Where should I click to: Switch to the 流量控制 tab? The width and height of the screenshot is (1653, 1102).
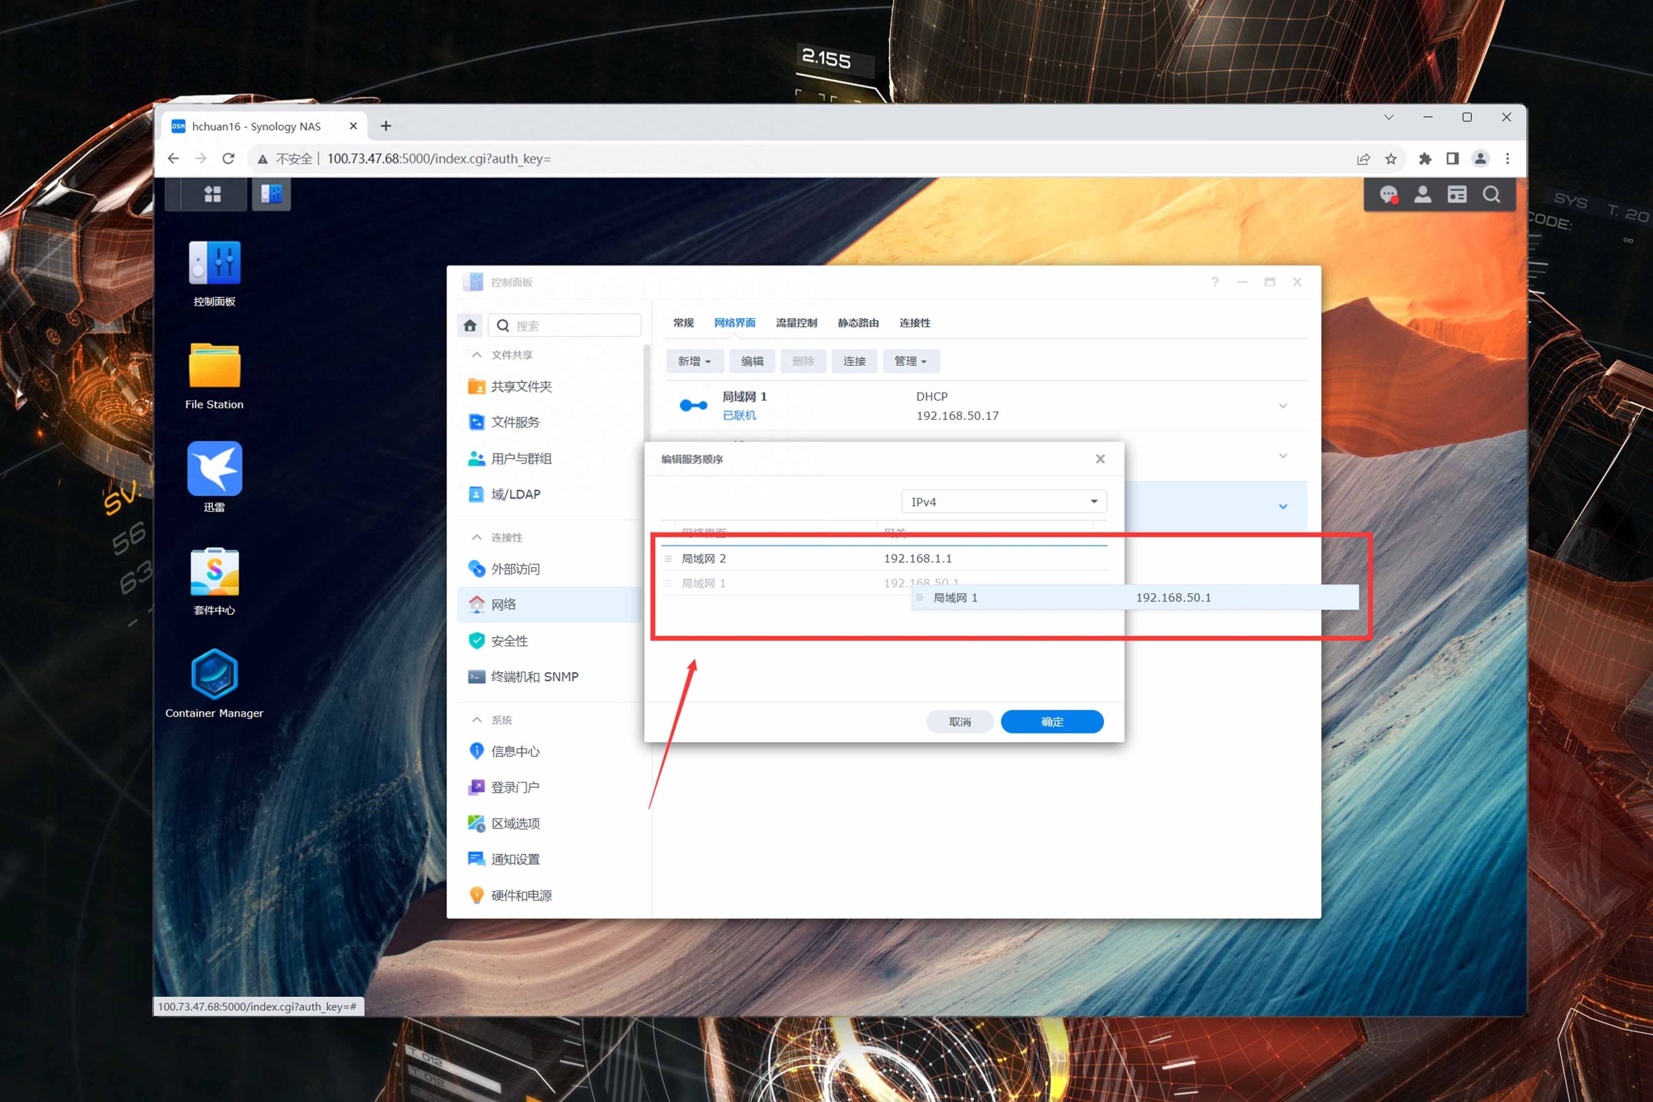pyautogui.click(x=796, y=322)
